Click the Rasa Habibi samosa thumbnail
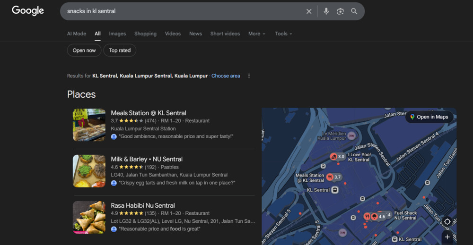Viewport: 473px width, 245px height. click(89, 217)
